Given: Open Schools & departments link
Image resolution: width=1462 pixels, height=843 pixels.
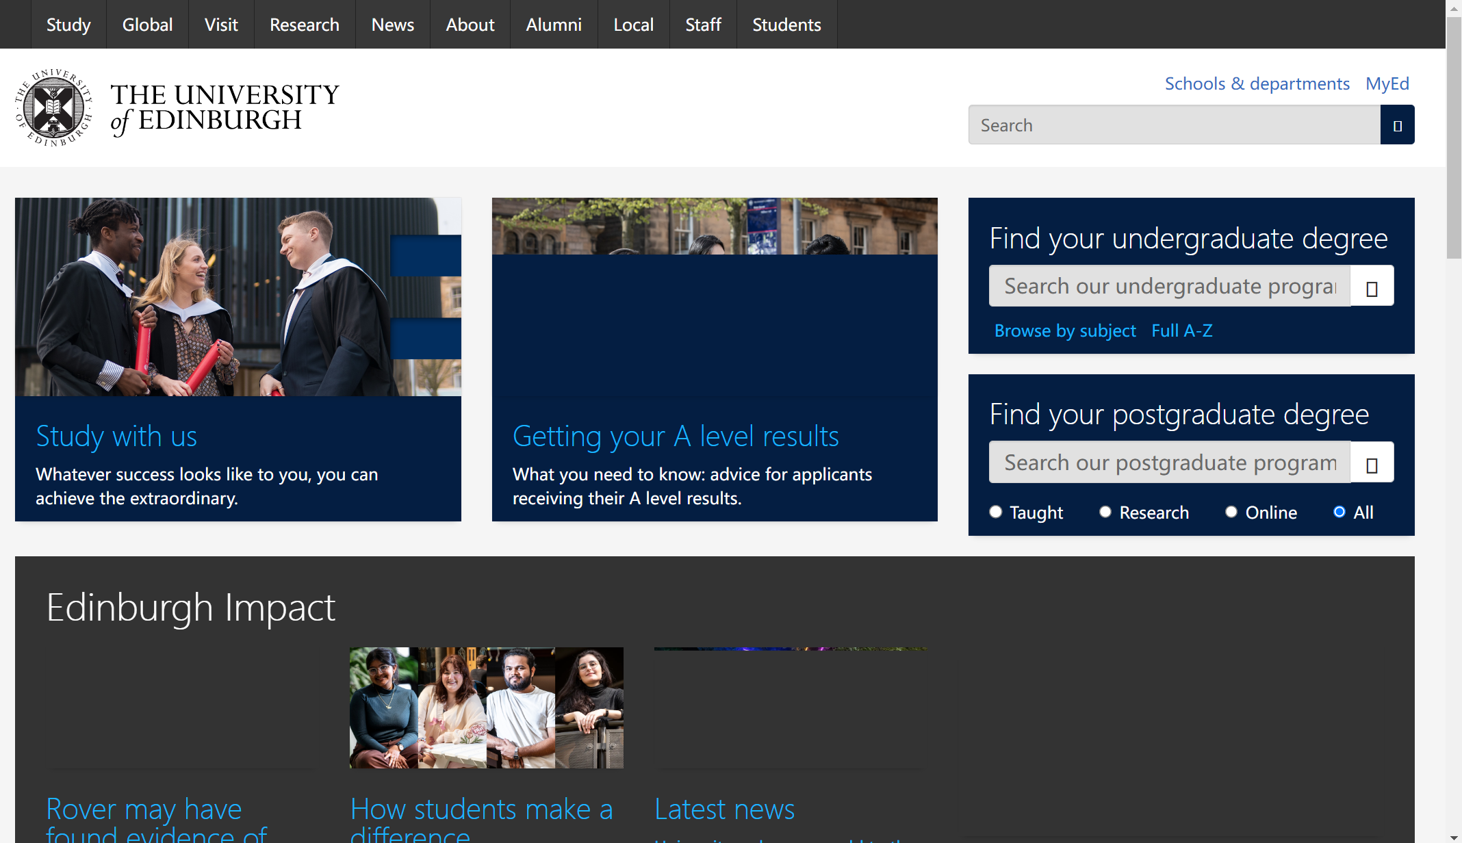Looking at the screenshot, I should tap(1257, 83).
